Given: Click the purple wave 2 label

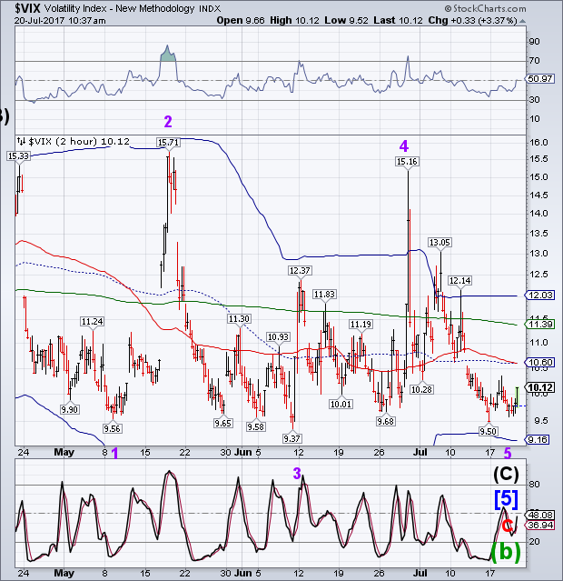Looking at the screenshot, I should 167,121.
